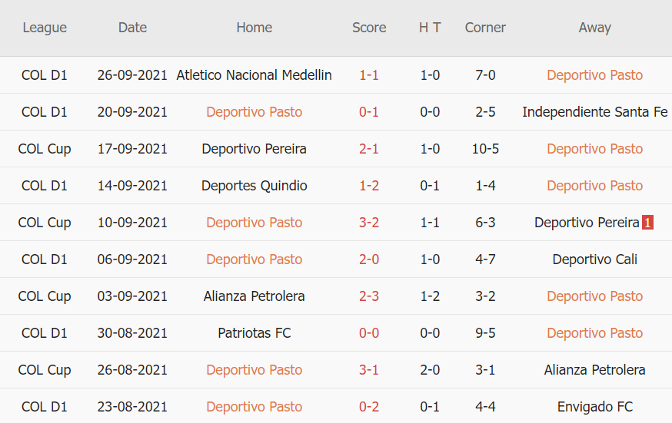Sort by the Date column header
The image size is (672, 423).
(x=132, y=28)
